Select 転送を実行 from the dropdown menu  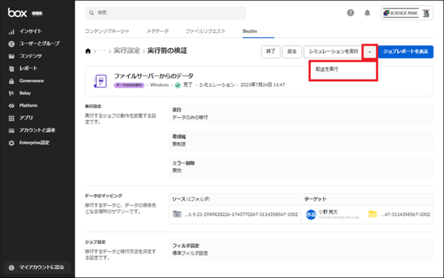coord(327,69)
